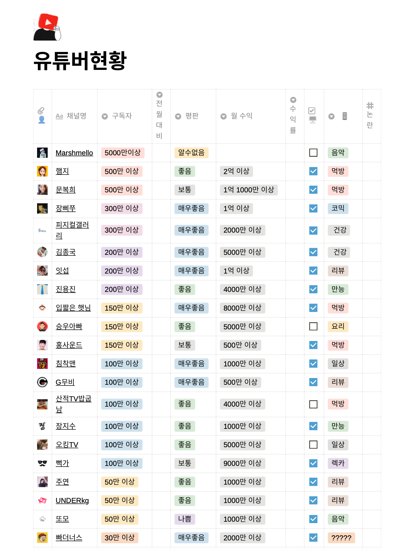
Task: Uncheck the 빠더너스 row checkbox
Action: point(313,538)
